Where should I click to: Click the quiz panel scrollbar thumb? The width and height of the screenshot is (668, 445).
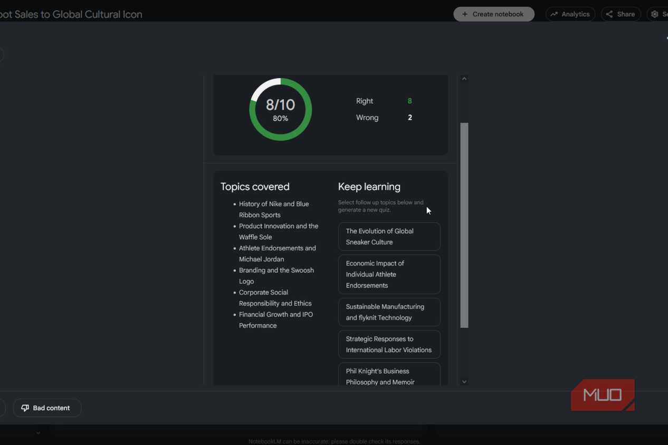click(464, 225)
